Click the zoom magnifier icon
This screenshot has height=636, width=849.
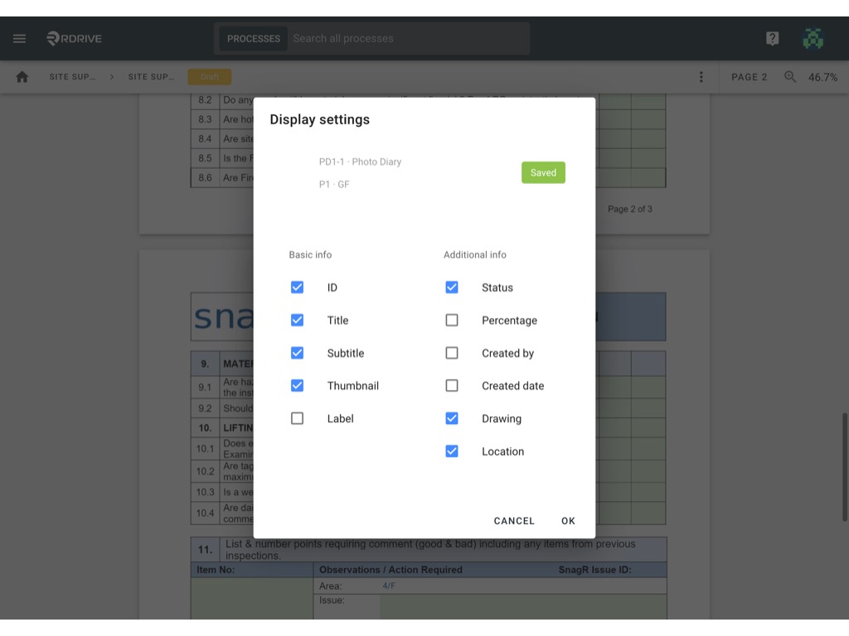pos(790,77)
